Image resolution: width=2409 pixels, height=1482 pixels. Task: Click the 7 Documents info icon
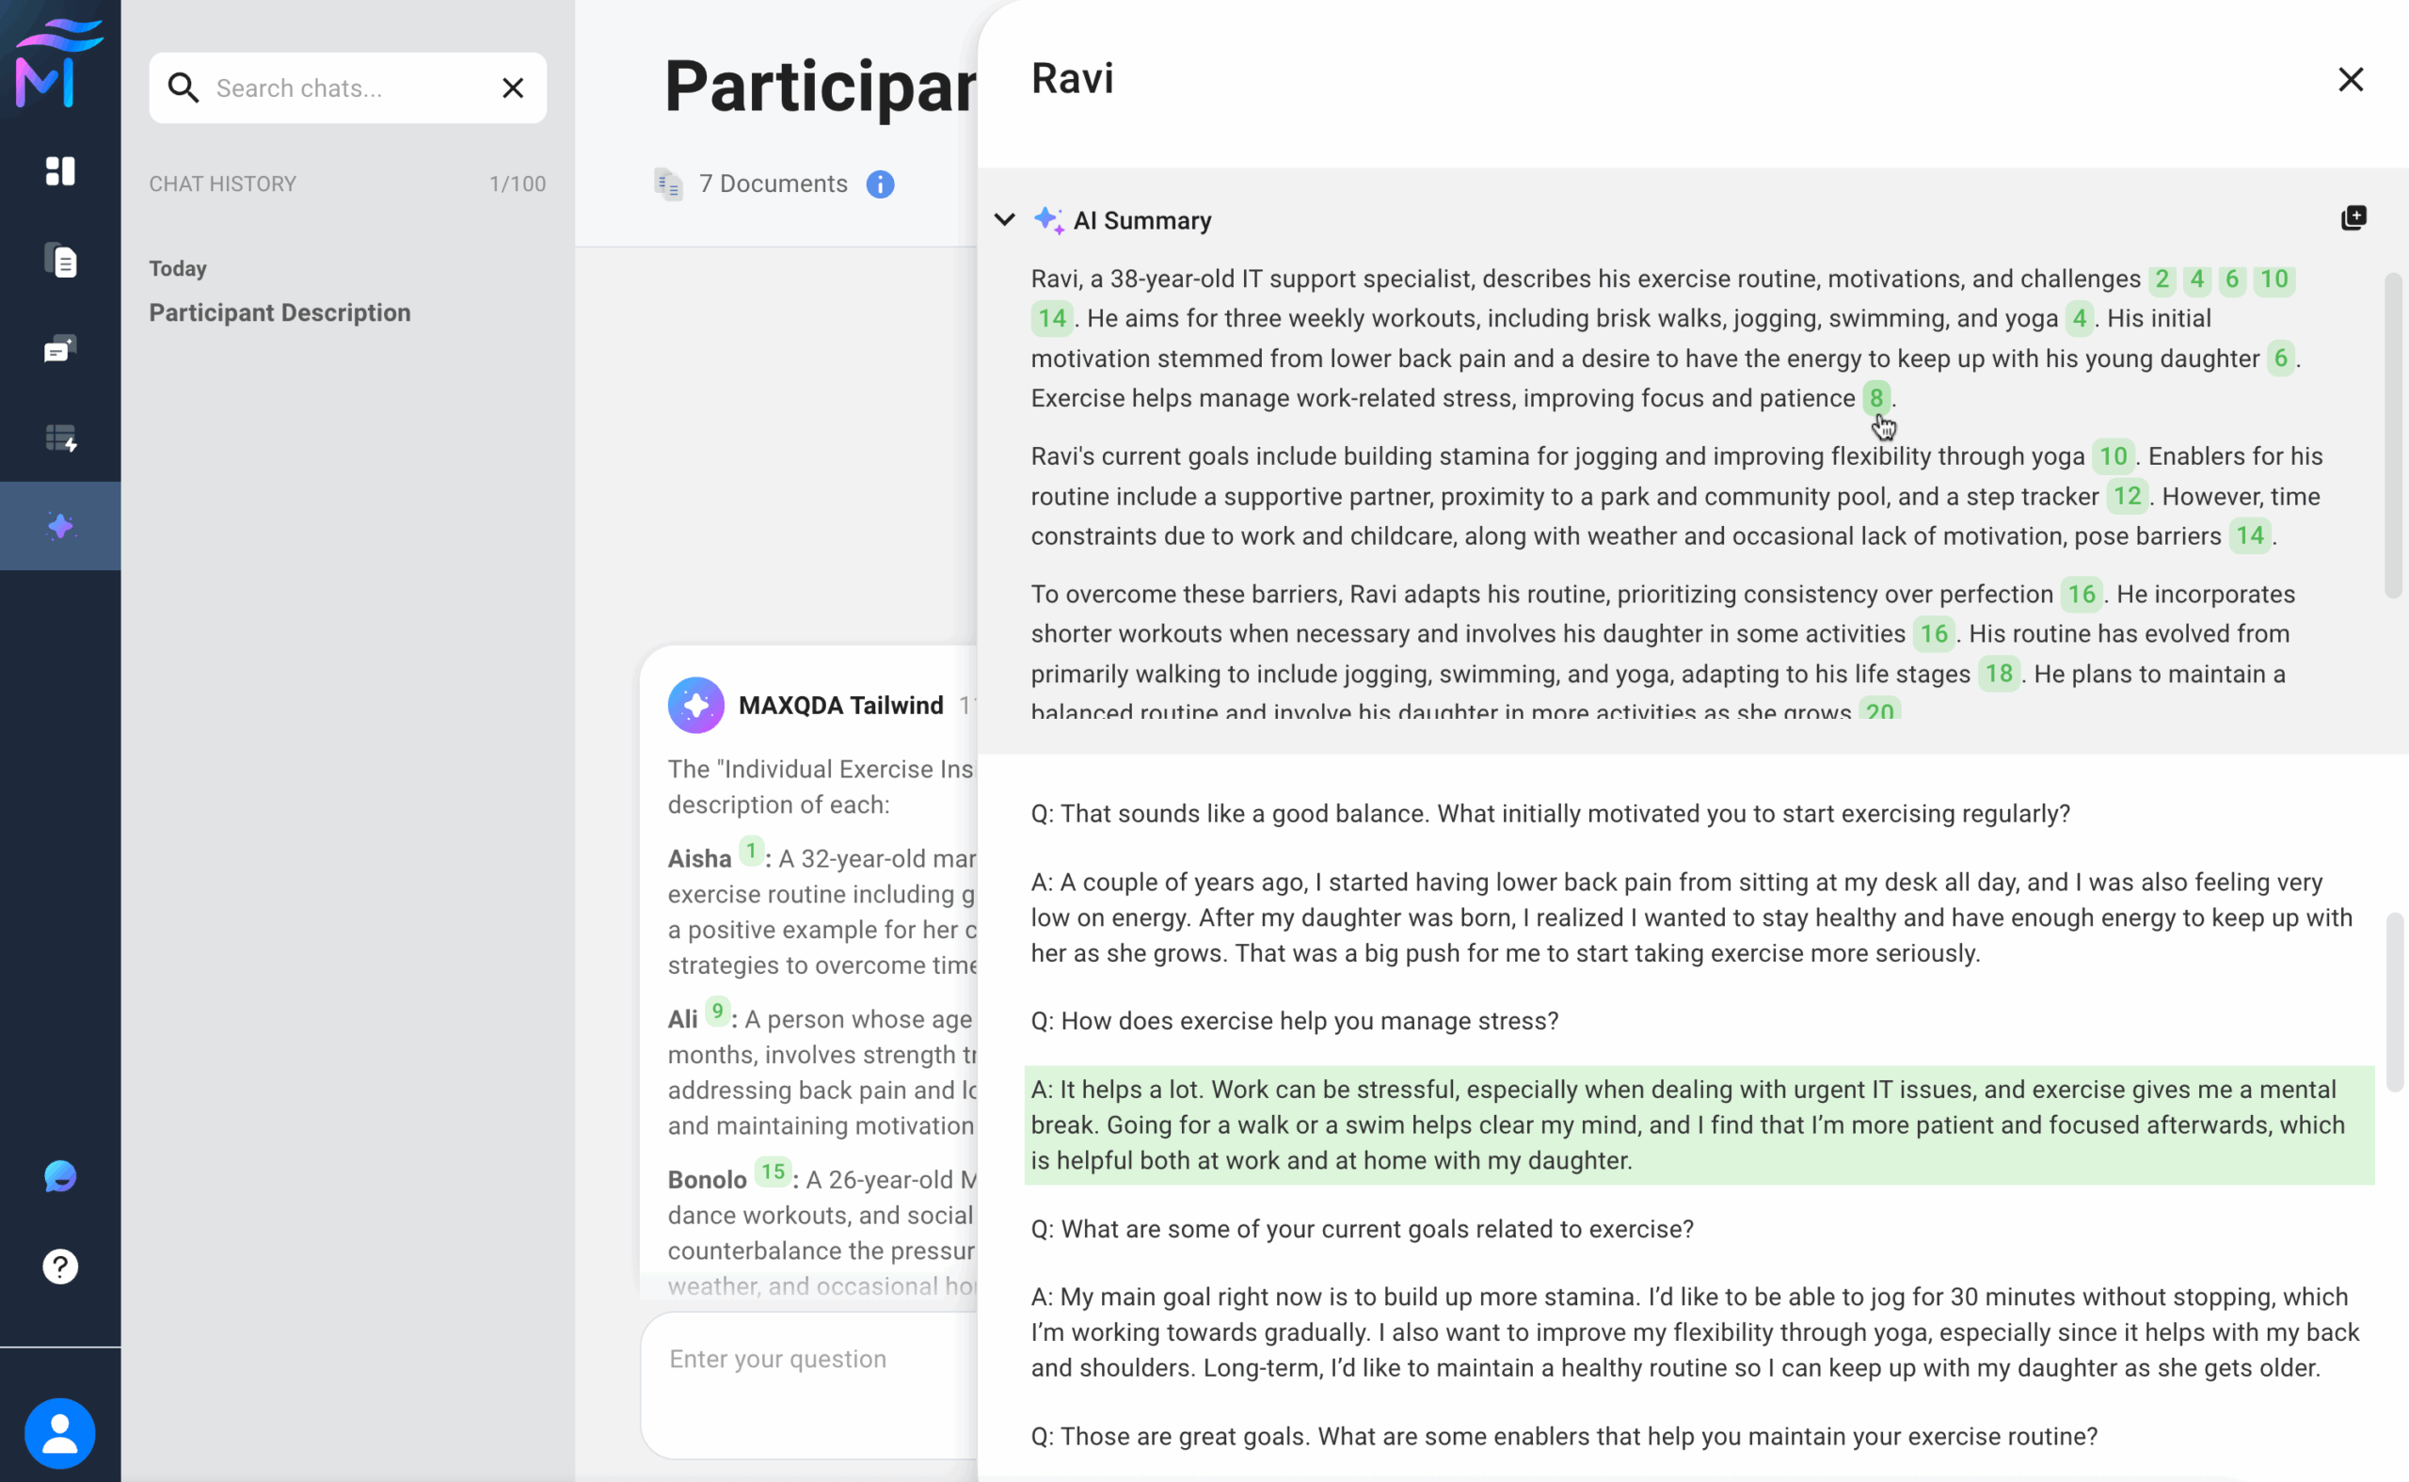880,184
